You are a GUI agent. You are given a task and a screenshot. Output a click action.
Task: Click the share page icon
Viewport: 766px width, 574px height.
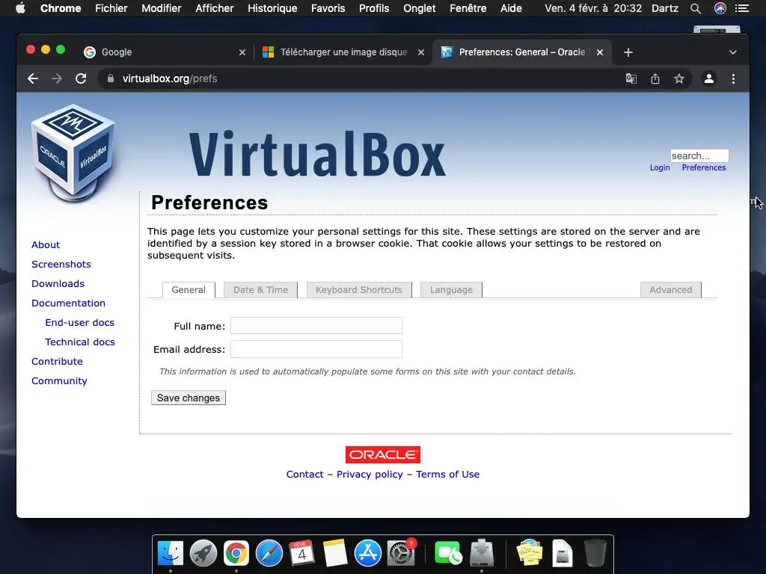pos(655,78)
